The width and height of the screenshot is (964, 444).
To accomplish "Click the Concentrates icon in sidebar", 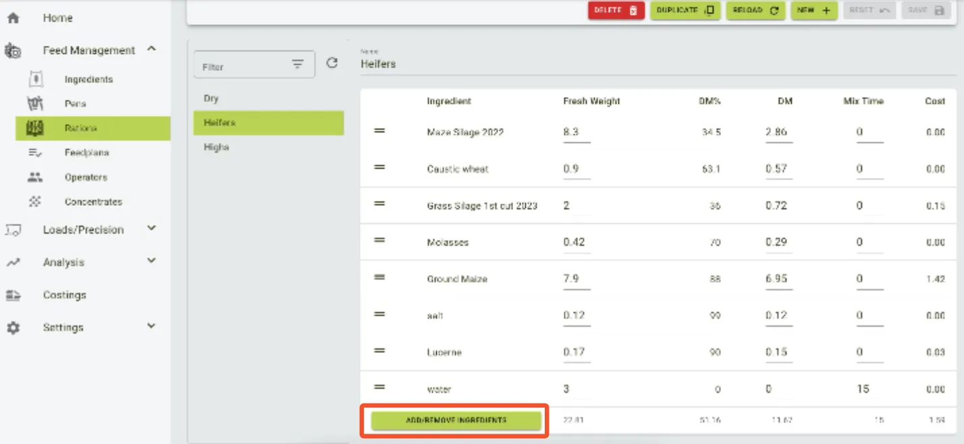I will 35,202.
